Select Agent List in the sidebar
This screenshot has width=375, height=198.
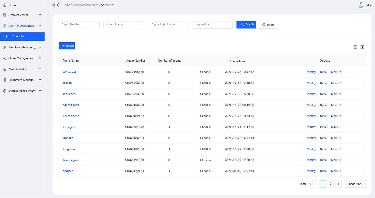(x=22, y=37)
